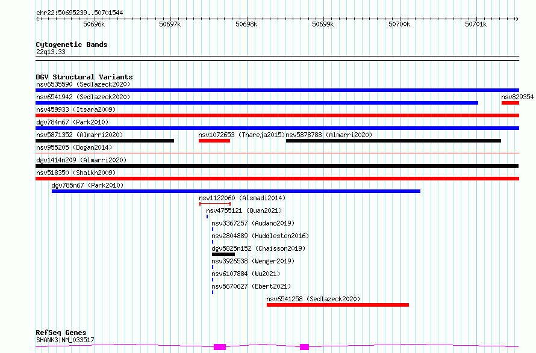536x353 pixels.
Task: Click the chr22:50695239..50701544 region label
Action: tap(79, 13)
